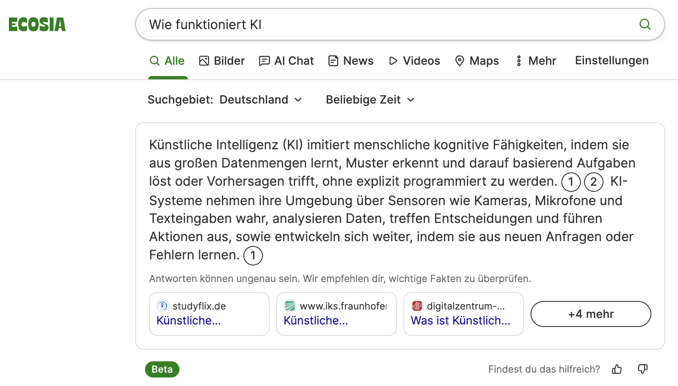Click the 'Antworten können ungenau sein' disclaimer

pos(340,279)
